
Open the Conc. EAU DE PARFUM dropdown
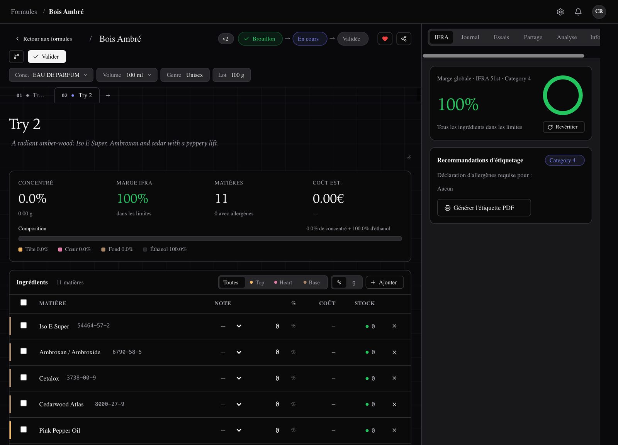(51, 75)
